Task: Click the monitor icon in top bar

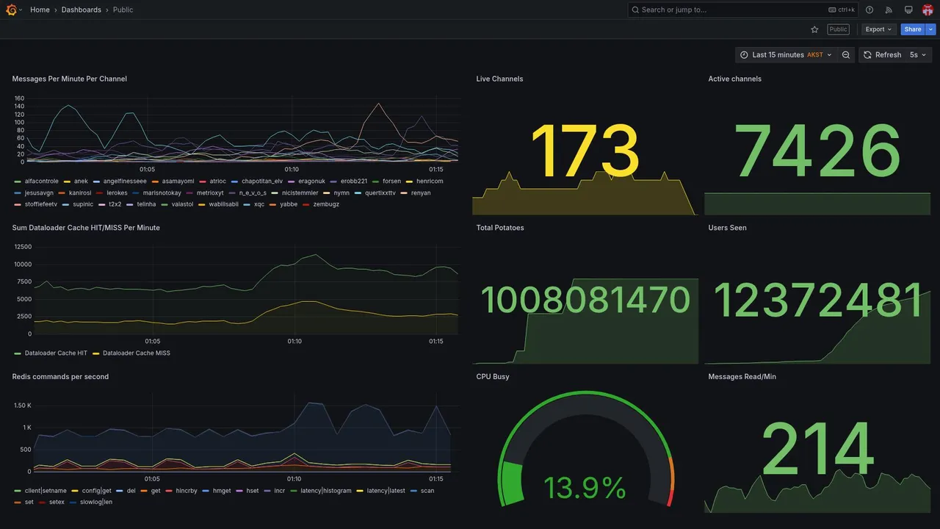Action: click(908, 10)
